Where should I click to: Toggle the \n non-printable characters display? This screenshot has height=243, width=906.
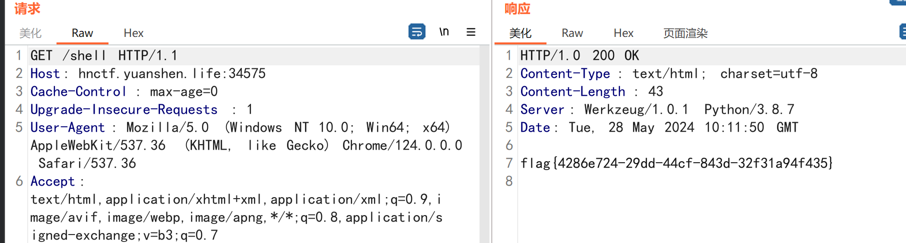[444, 32]
